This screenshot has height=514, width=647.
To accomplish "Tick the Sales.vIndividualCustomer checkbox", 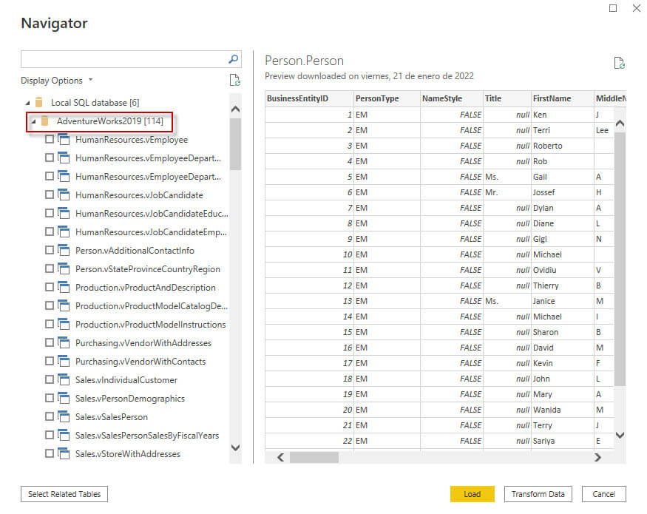I will point(50,380).
